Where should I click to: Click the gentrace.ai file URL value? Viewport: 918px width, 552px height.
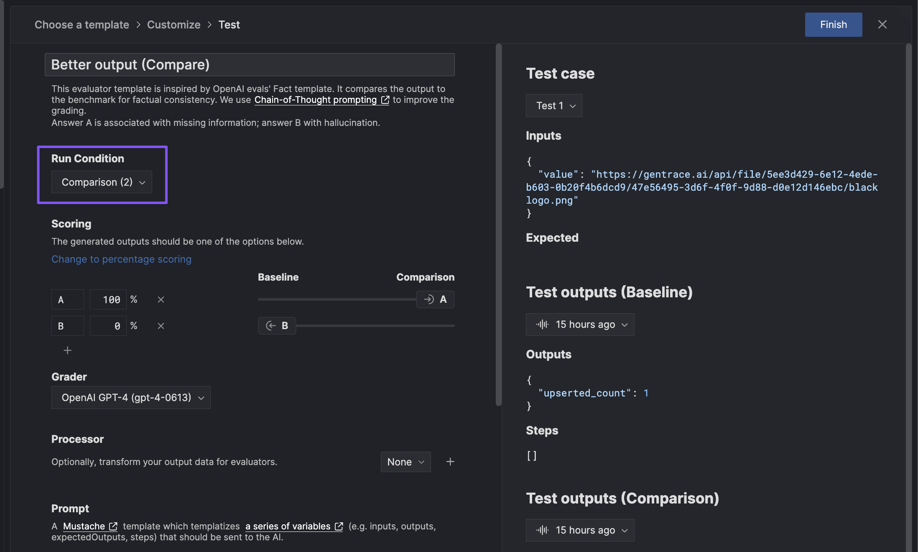tap(702, 187)
